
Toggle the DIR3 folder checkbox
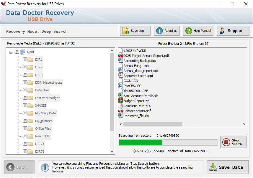(x=25, y=75)
